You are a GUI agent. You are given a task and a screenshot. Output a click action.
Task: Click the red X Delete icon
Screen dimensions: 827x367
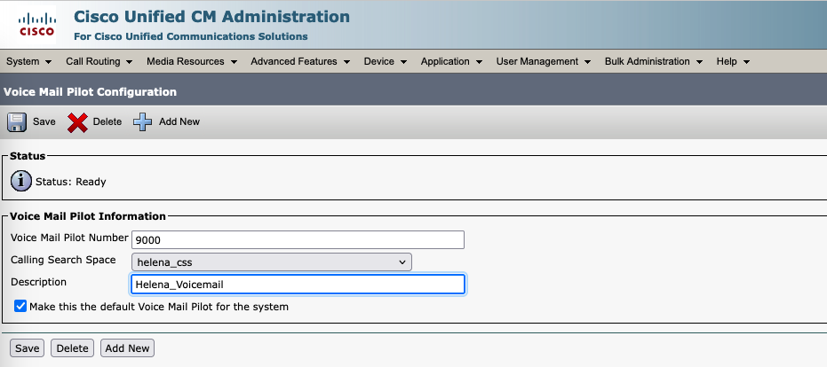click(78, 121)
